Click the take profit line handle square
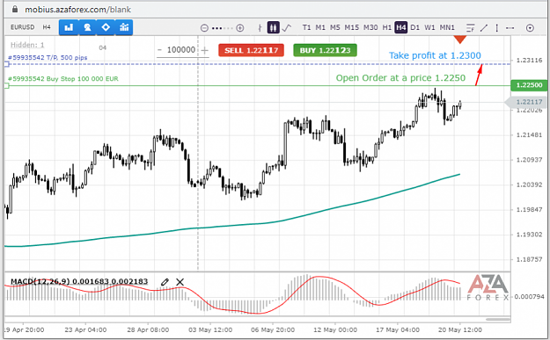 tap(6, 64)
